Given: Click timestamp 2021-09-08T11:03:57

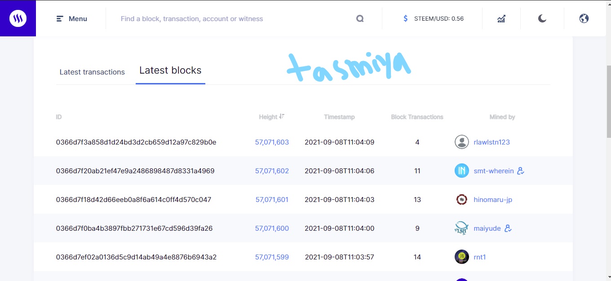Looking at the screenshot, I should click(x=340, y=257).
